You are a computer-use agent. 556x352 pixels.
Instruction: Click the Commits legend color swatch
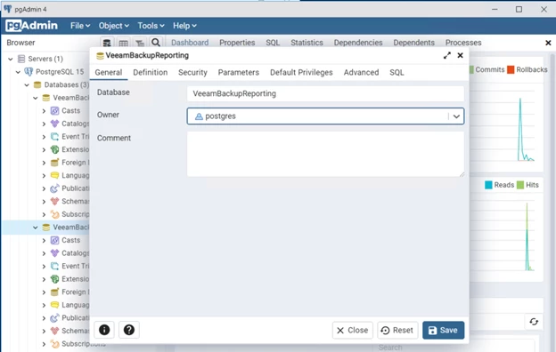471,69
